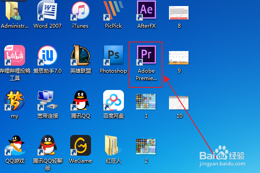Open the 英雄联盟 game shortcut
This screenshot has width=260, height=173.
point(81,55)
